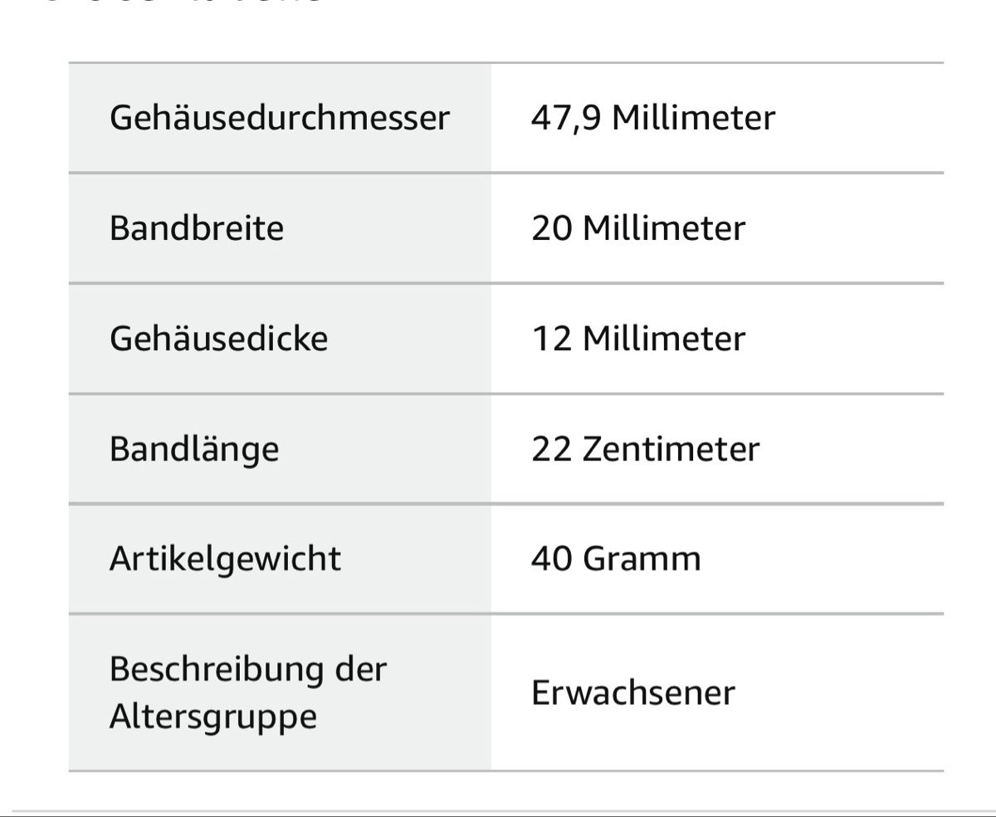Screen dimensions: 996x817
Task: Click the number 47,9 in first row
Action: point(567,117)
